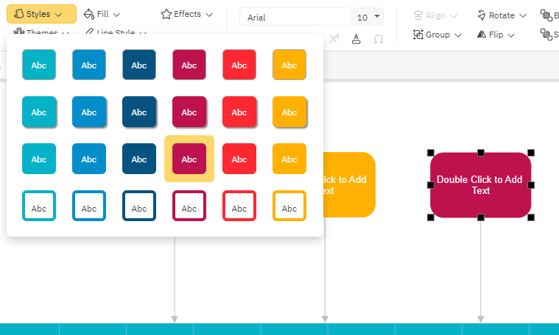Select the highlighted crimson style in the third row
559x335 pixels.
point(189,159)
